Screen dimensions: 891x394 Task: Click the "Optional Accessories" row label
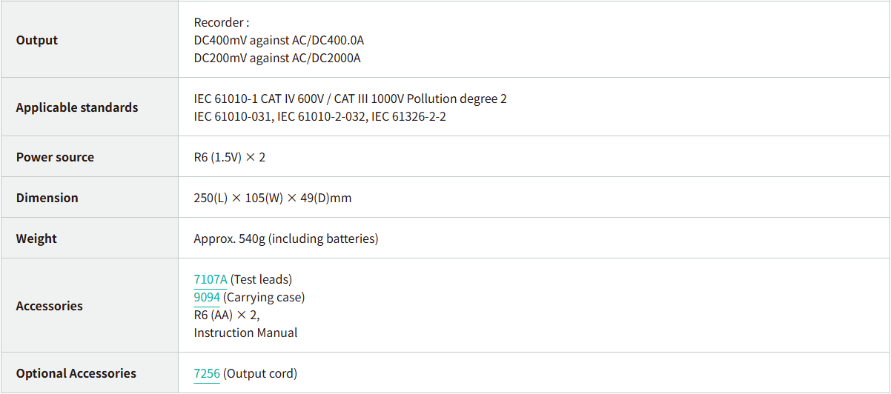(x=76, y=373)
